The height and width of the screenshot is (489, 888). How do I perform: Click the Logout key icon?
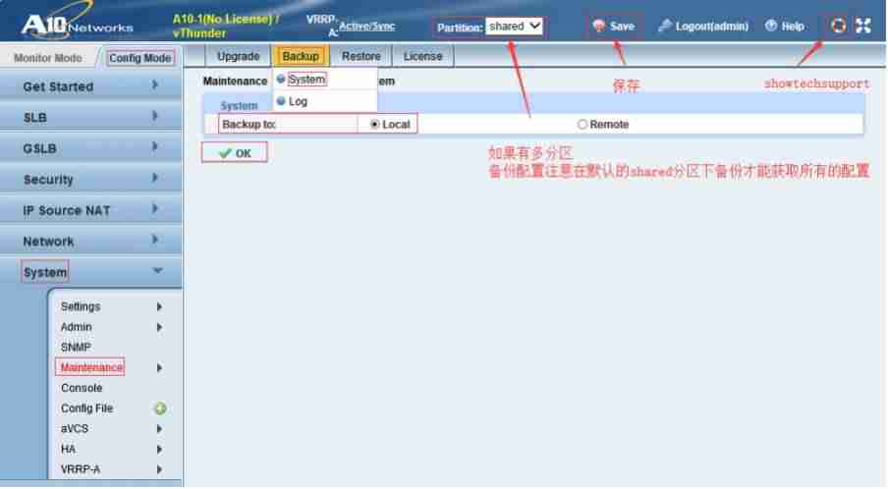coord(665,27)
